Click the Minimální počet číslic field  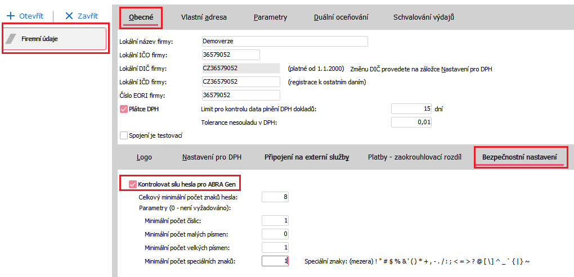(x=275, y=221)
